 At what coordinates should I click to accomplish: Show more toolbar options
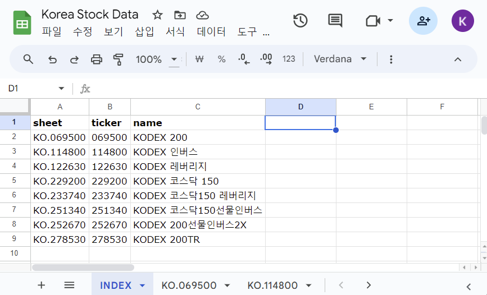(x=391, y=59)
